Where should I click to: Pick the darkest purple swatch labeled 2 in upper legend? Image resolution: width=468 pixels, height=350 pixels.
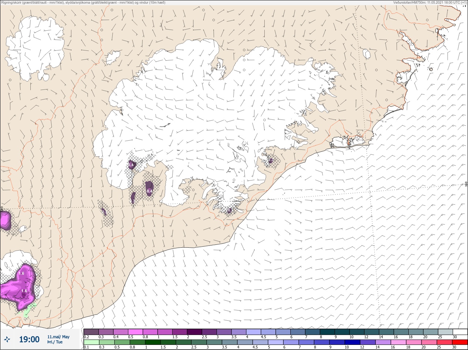pyautogui.click(x=195, y=332)
